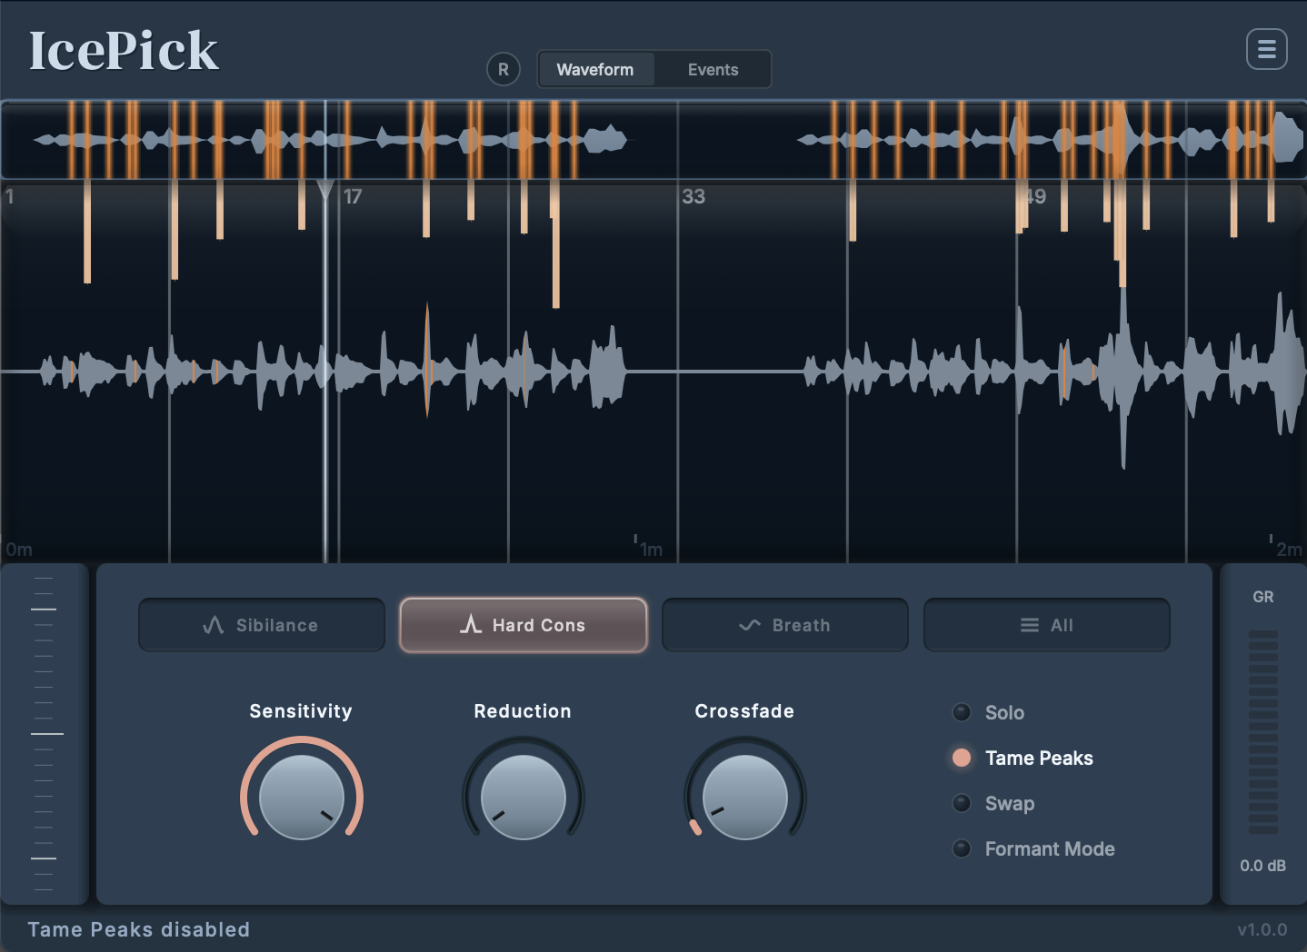Image resolution: width=1307 pixels, height=952 pixels.
Task: Click the playhead marker triangle
Action: click(325, 190)
